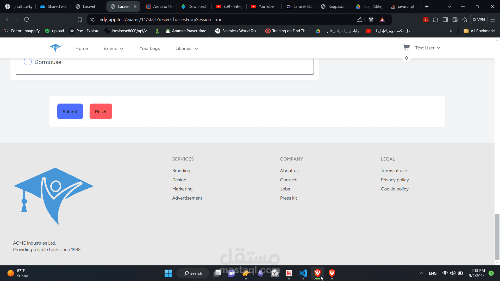The image size is (500, 281).
Task: Open the browser extensions puzzle icon
Action: click(436, 20)
